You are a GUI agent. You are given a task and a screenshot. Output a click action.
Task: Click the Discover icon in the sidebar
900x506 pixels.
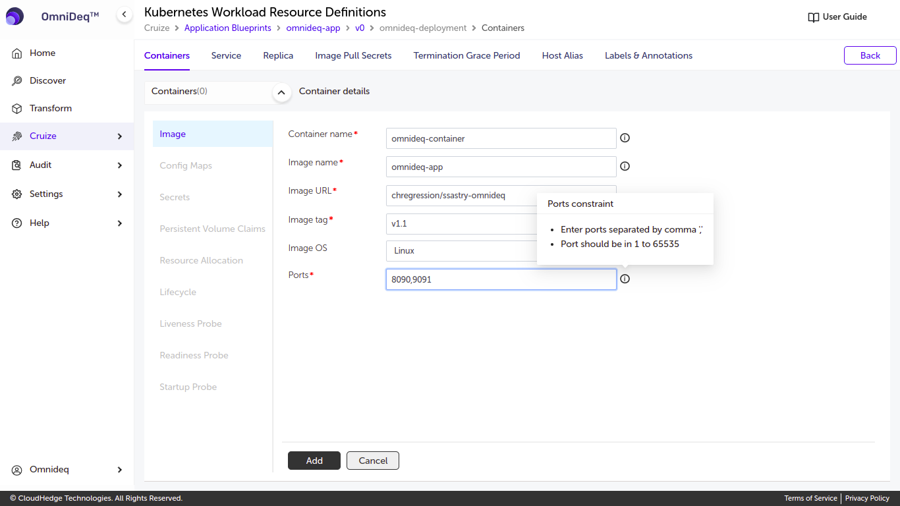pyautogui.click(x=17, y=81)
